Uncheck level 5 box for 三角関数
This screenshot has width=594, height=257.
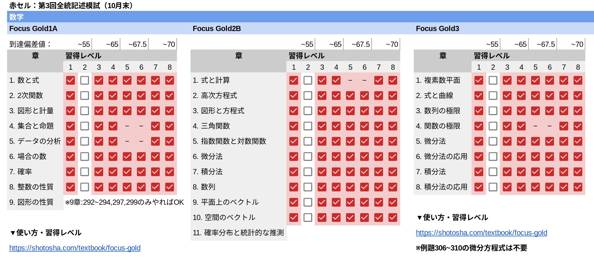pyautogui.click(x=350, y=126)
